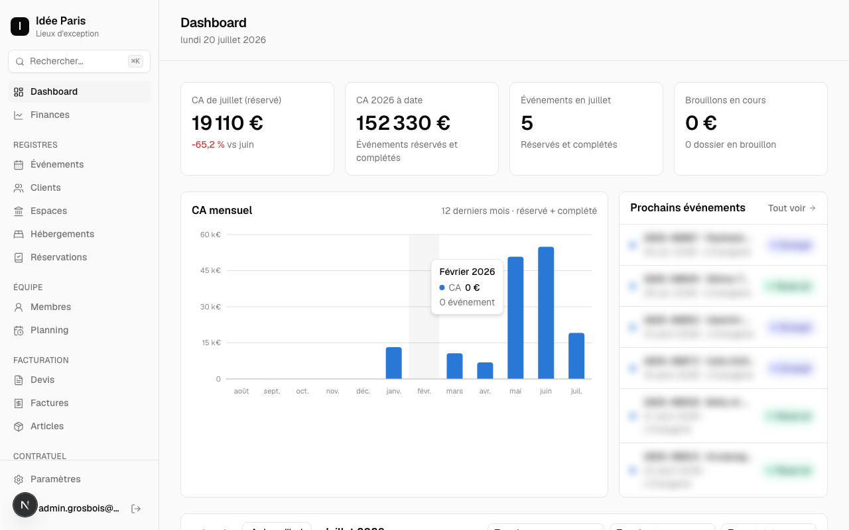
Task: Open Paramètres via its gear icon
Action: pos(19,480)
